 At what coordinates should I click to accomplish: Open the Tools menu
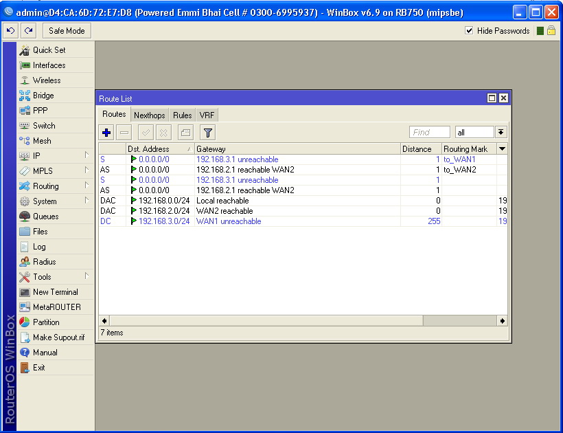56,277
